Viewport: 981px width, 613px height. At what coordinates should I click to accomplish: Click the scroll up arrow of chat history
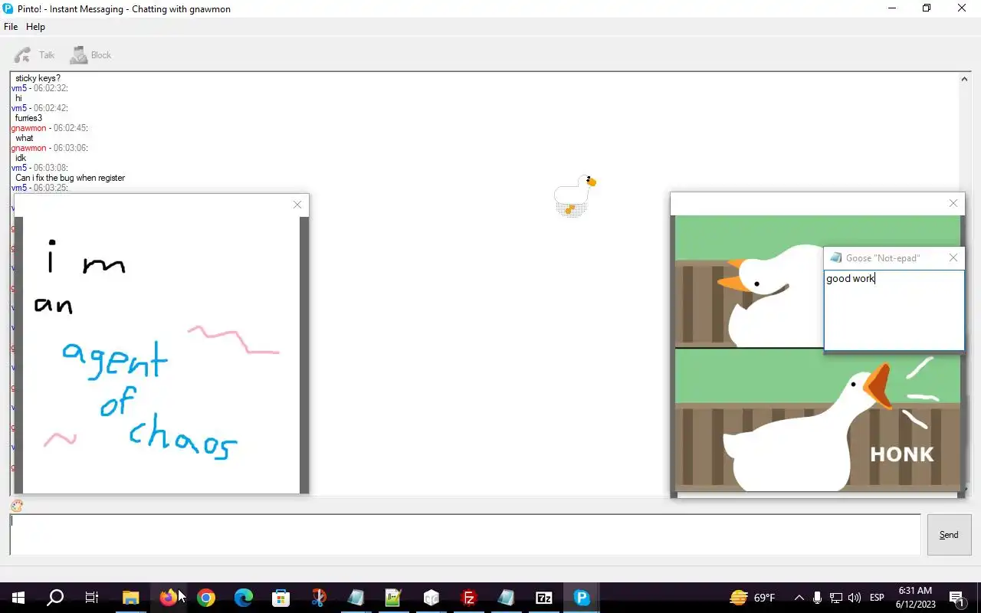(964, 79)
